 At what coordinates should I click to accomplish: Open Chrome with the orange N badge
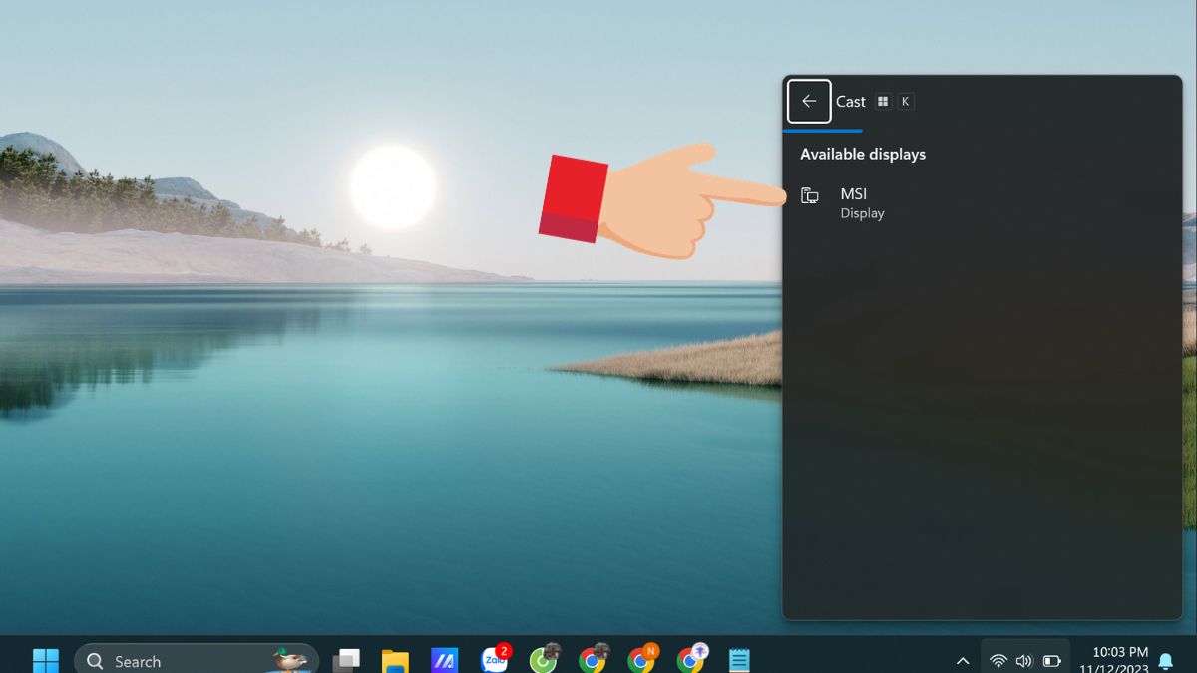[643, 659]
